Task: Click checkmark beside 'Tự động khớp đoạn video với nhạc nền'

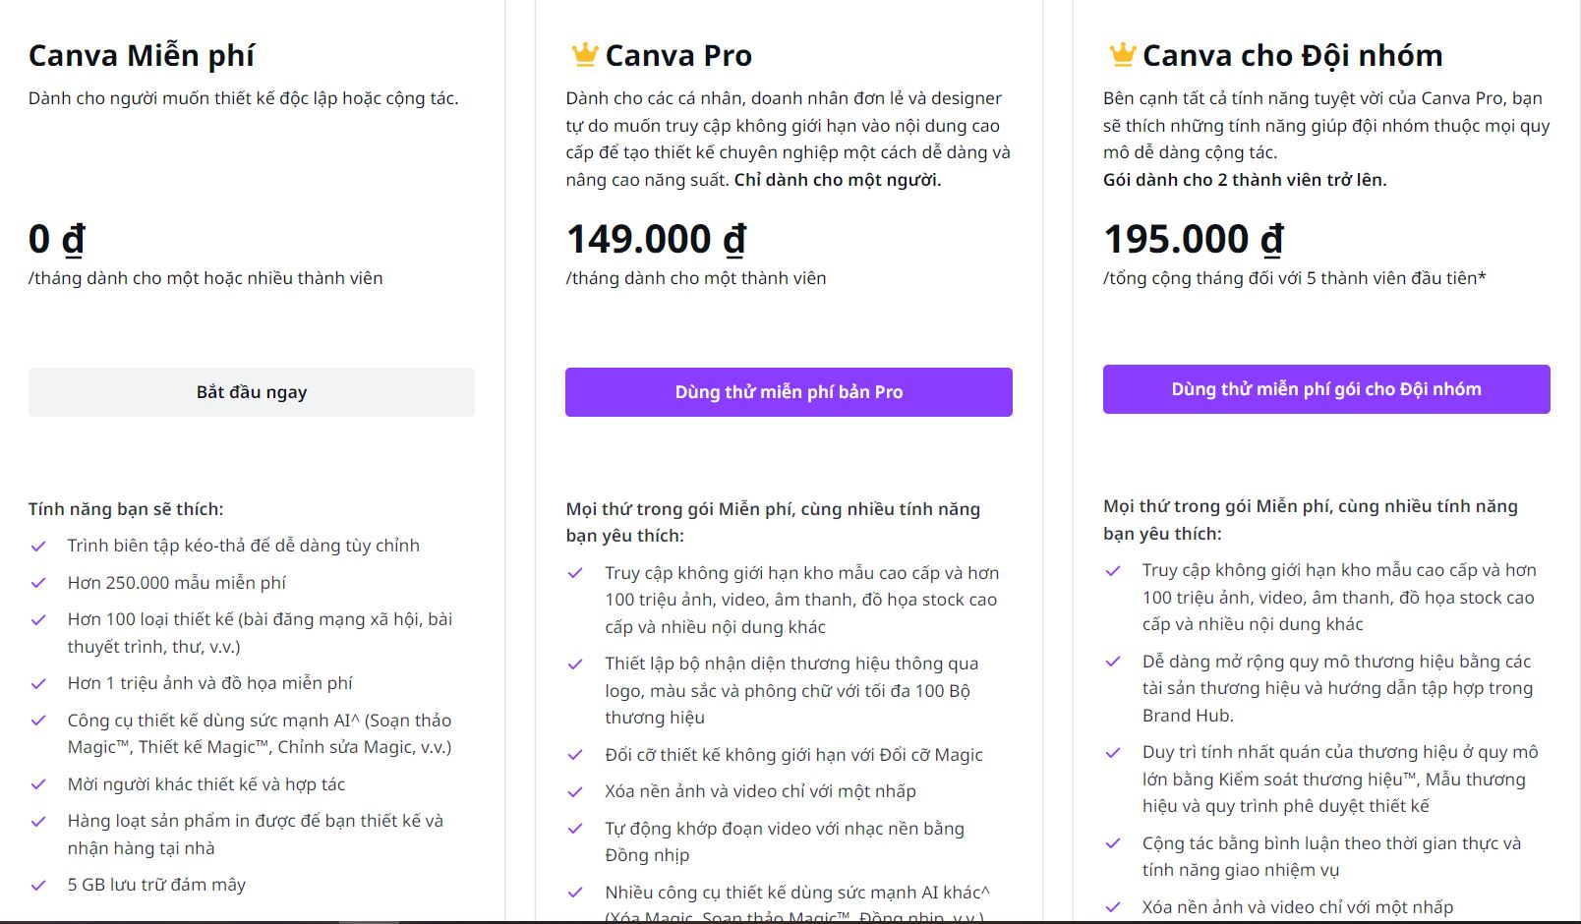Action: pos(573,829)
